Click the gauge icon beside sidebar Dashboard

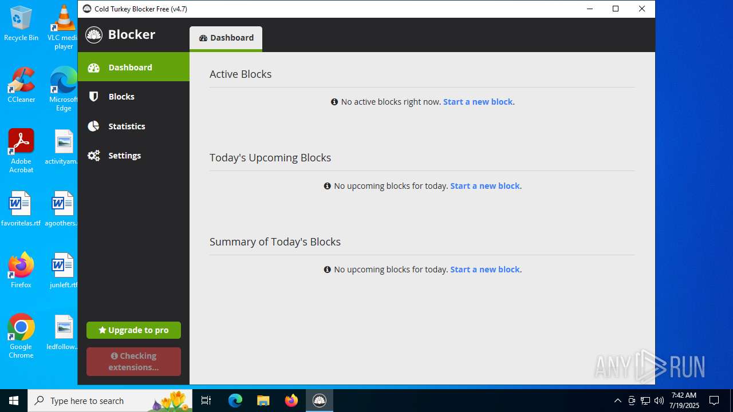click(94, 67)
